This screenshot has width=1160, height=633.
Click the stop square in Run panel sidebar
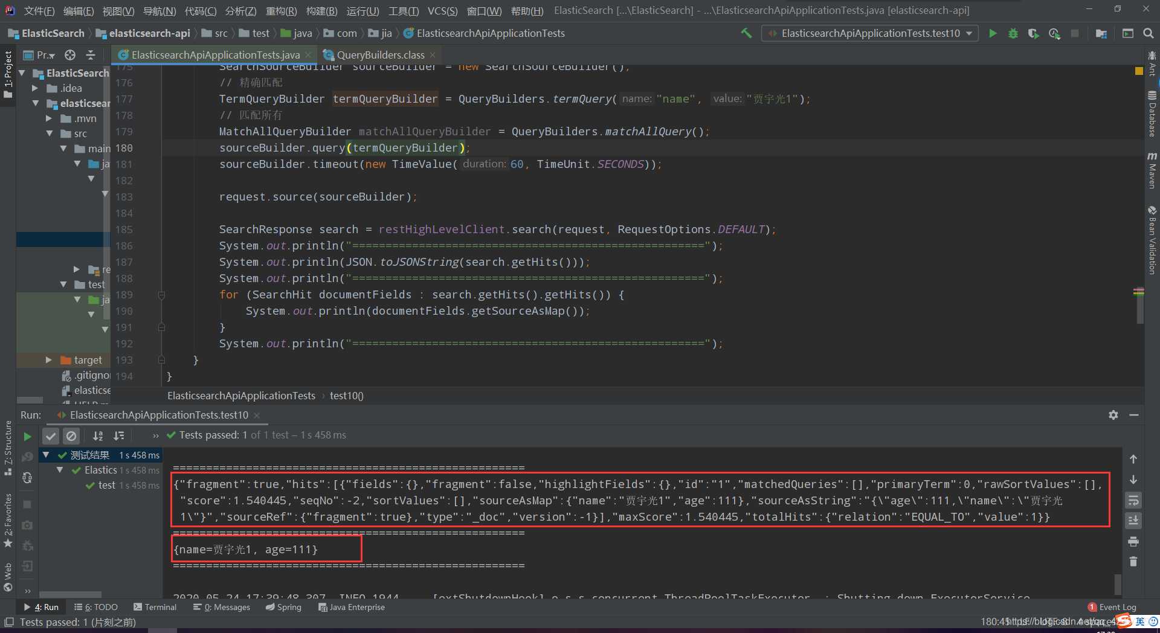27,504
